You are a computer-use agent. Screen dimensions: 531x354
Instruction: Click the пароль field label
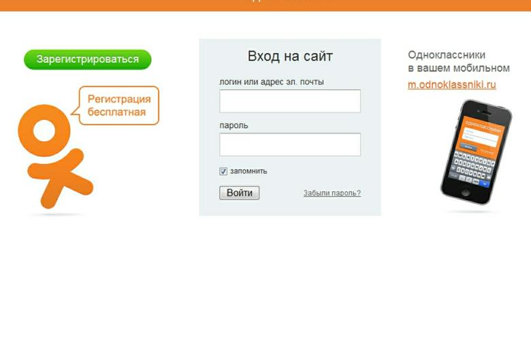pos(234,126)
